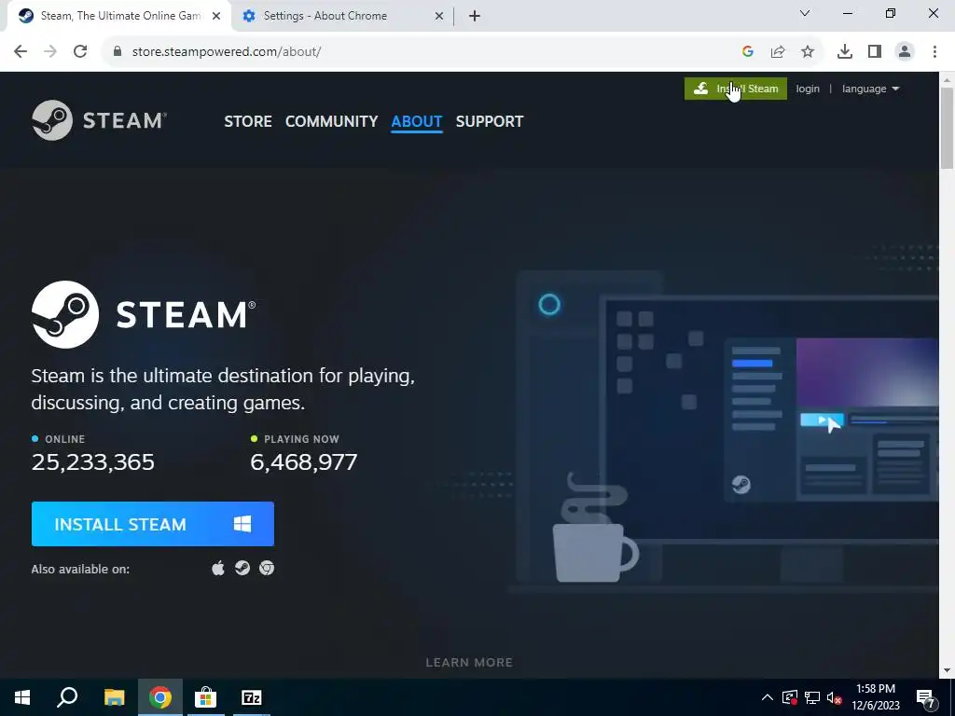Share this page icon
Viewport: 955px width, 716px height.
click(778, 52)
